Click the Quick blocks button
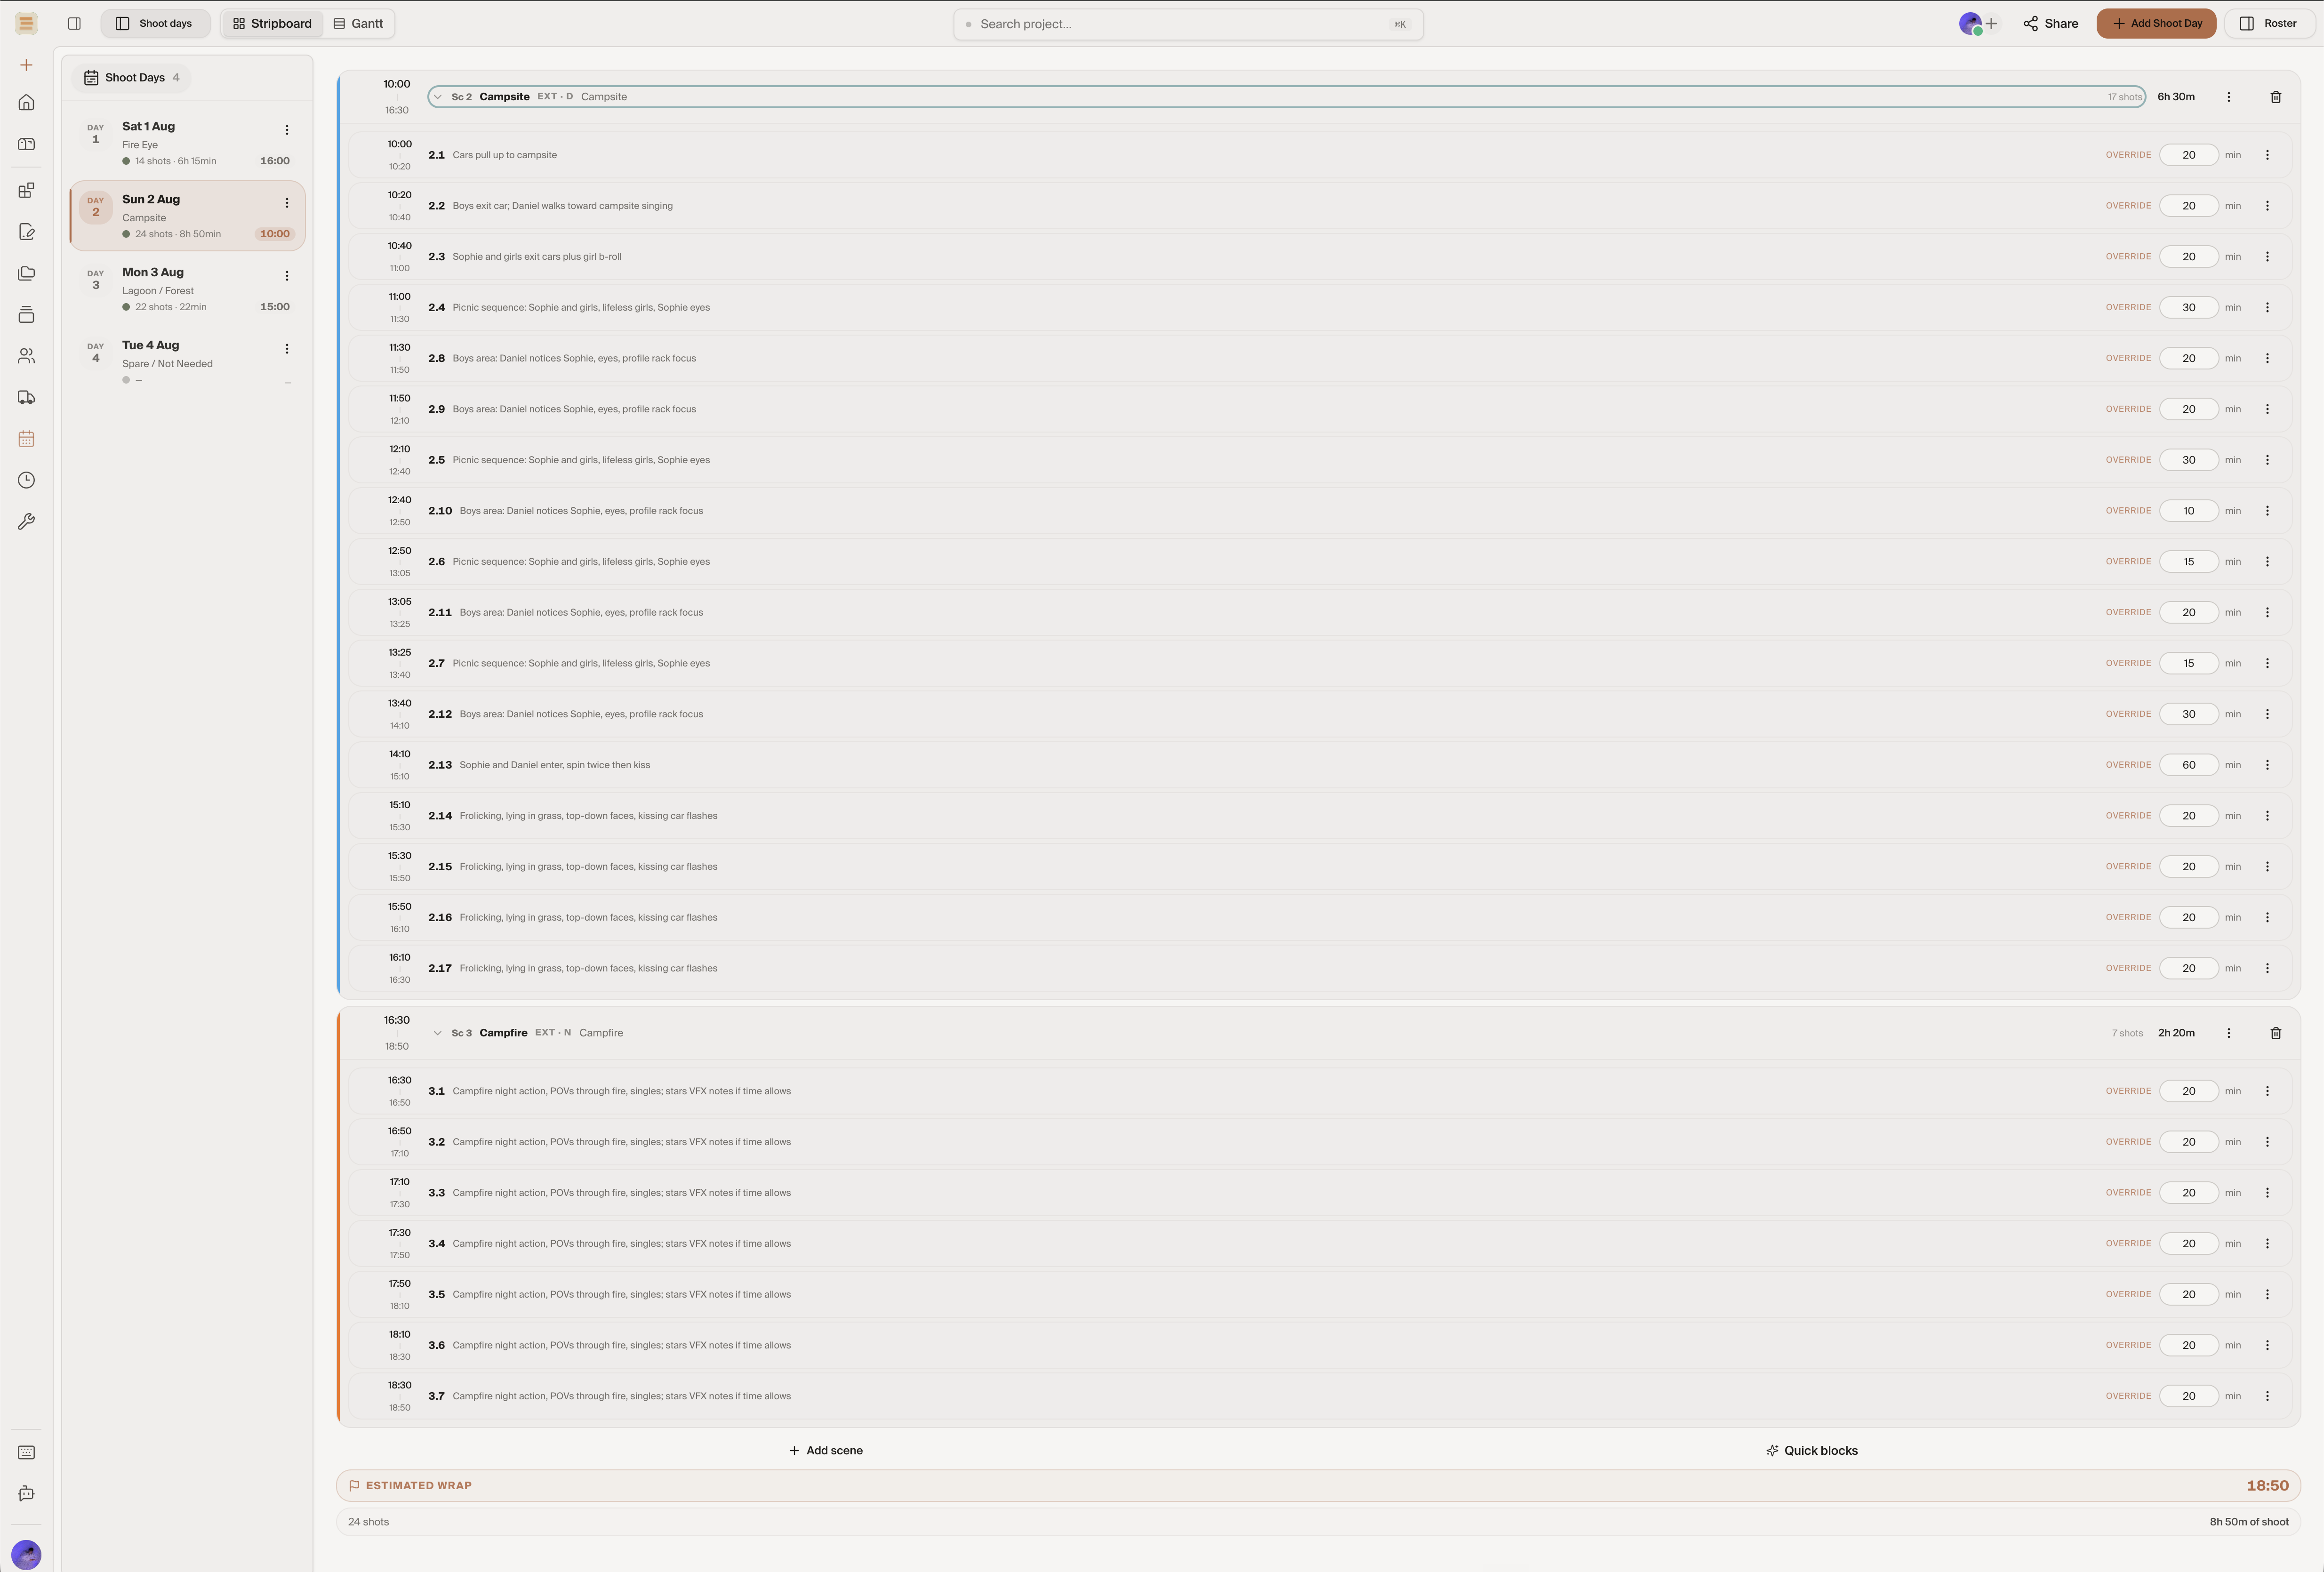This screenshot has width=2324, height=1572. pos(1811,1451)
